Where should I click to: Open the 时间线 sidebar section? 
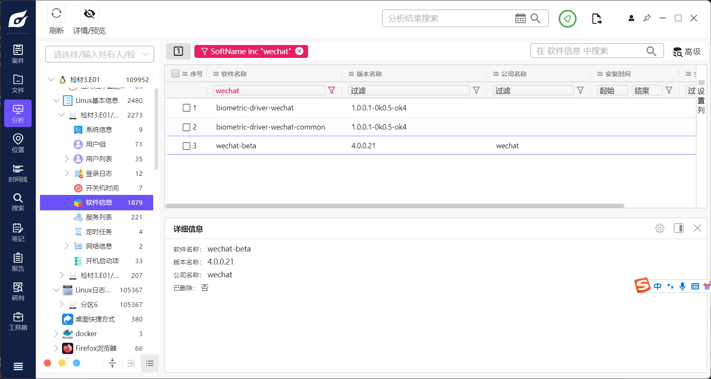click(18, 173)
